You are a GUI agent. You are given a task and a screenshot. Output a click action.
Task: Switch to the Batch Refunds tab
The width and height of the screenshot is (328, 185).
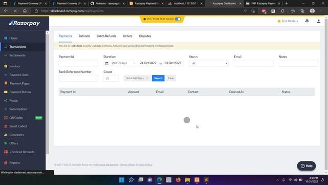point(106,36)
